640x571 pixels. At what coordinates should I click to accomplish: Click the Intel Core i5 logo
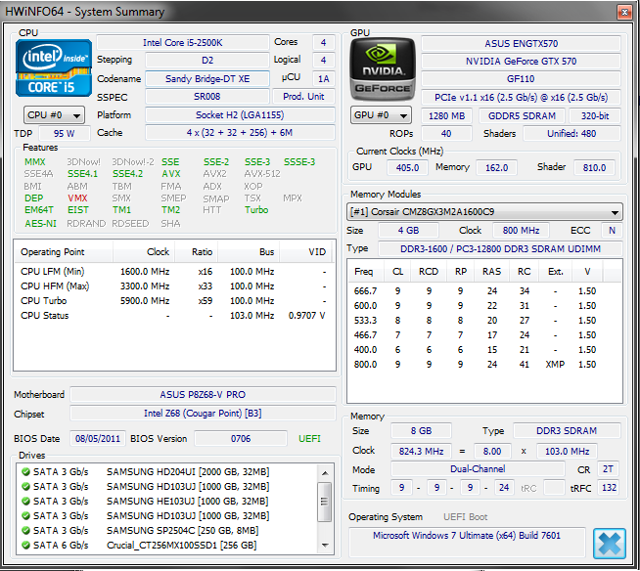[54, 68]
